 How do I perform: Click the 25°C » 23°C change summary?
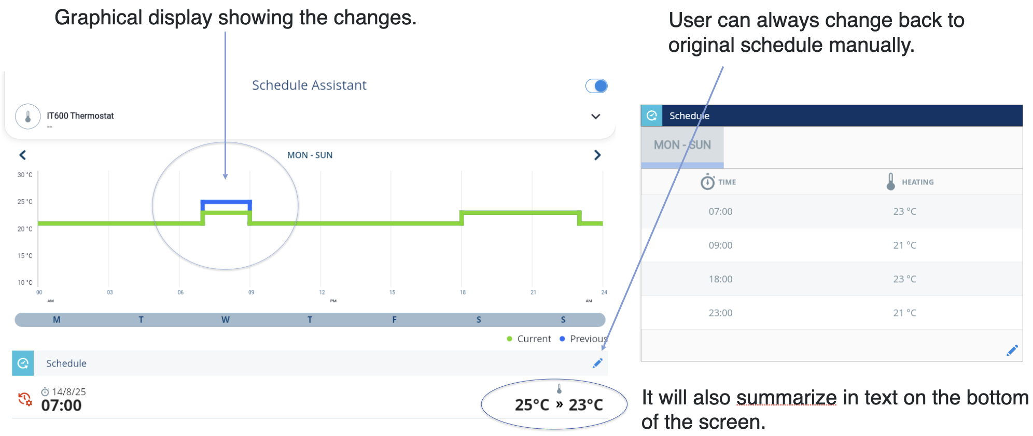[559, 404]
